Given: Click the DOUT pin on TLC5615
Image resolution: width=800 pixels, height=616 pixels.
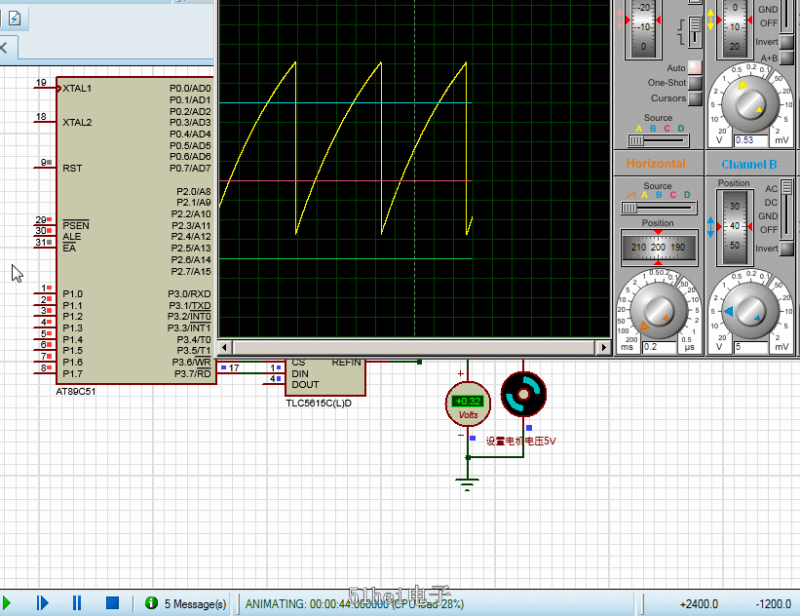Looking at the screenshot, I should (x=305, y=385).
